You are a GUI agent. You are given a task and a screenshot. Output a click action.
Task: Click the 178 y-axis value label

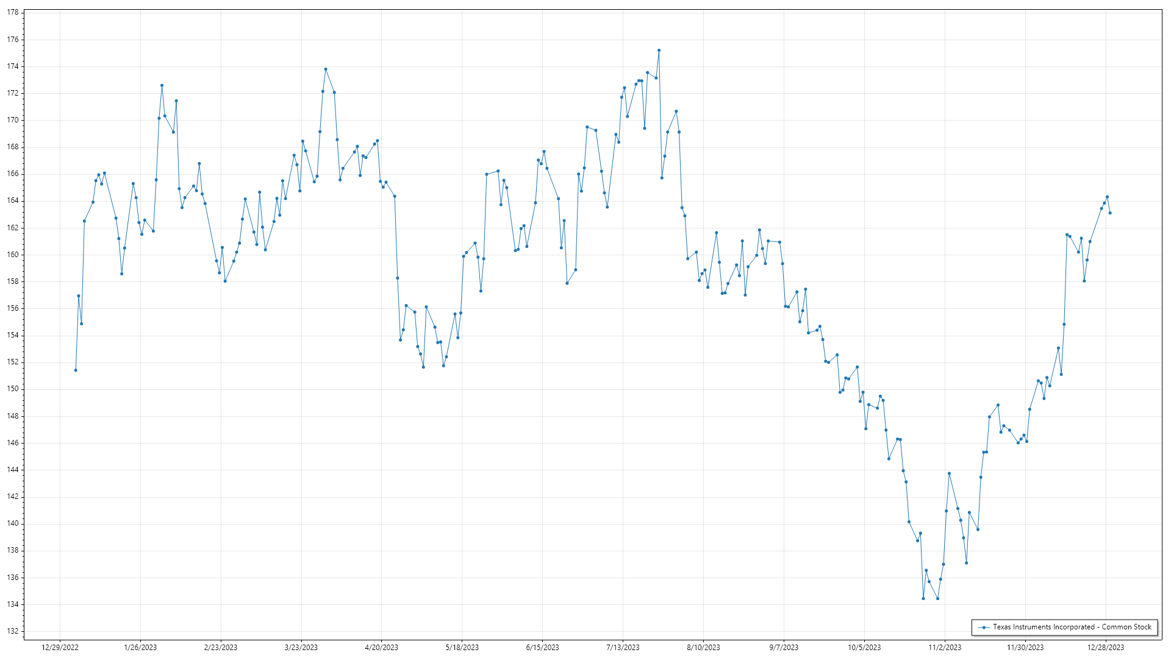[x=13, y=13]
